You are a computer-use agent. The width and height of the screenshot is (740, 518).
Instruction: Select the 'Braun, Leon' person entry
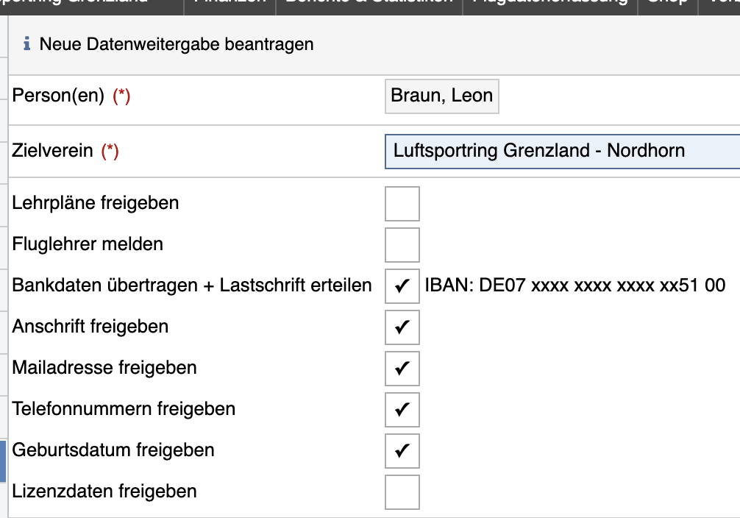[x=441, y=96]
